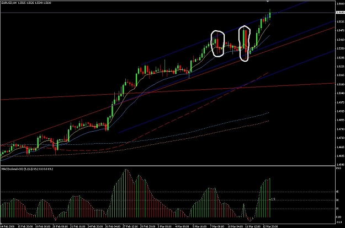Click the EURUSD,H4 chart title label

pyautogui.click(x=26, y=3)
